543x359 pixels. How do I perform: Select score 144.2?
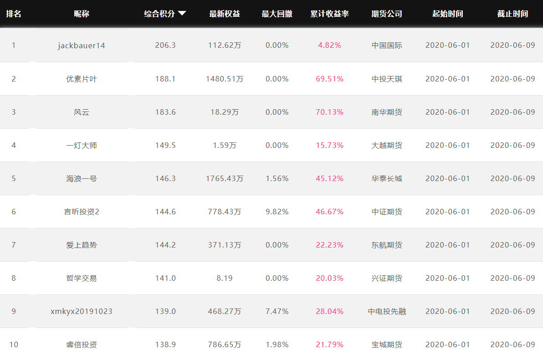coord(165,245)
